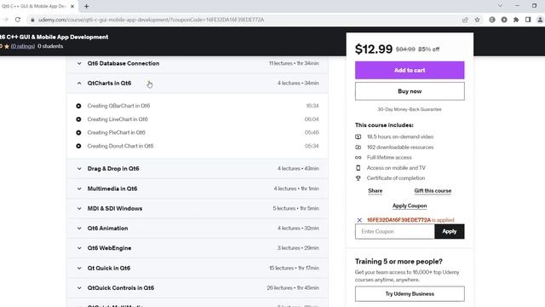Click the Apply coupon button
Screen dimensions: 545x307
click(449, 231)
